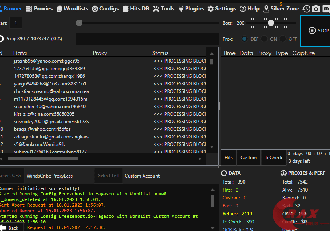Click the history clock icon
The image size is (330, 231).
pos(306,9)
